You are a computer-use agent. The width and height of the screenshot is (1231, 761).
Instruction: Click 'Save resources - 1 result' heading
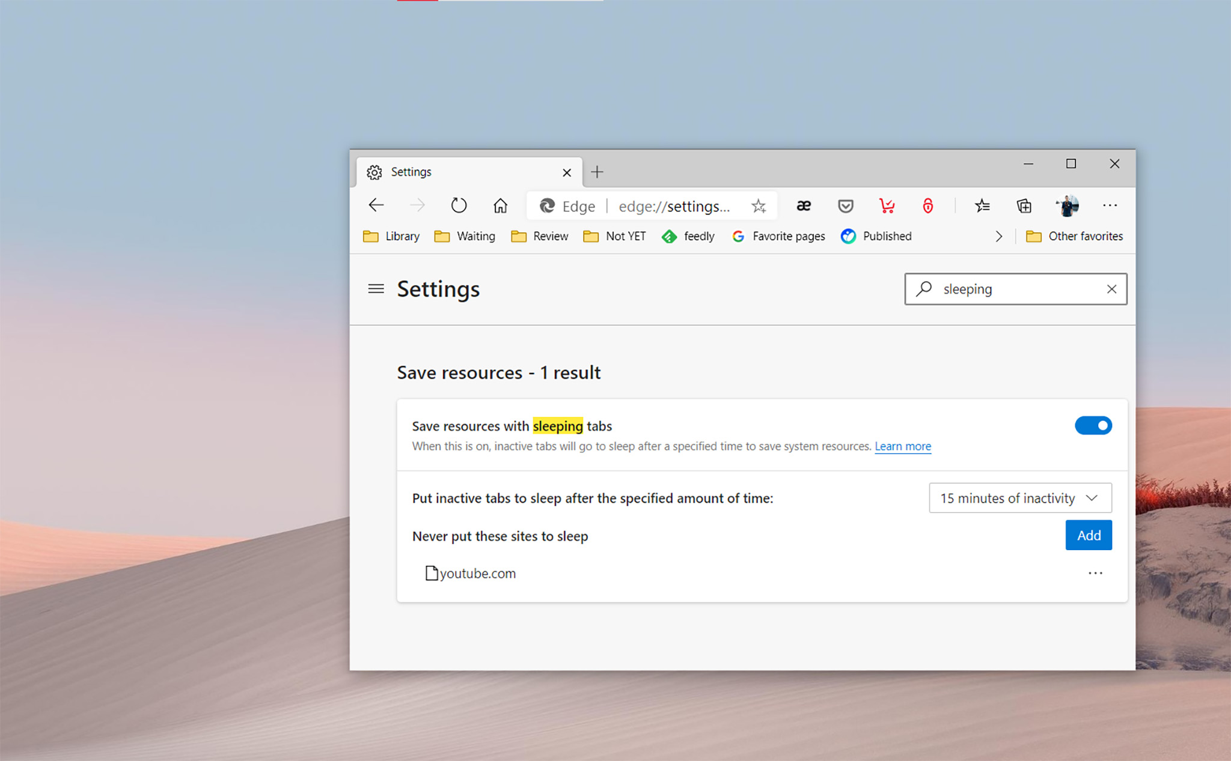click(499, 372)
